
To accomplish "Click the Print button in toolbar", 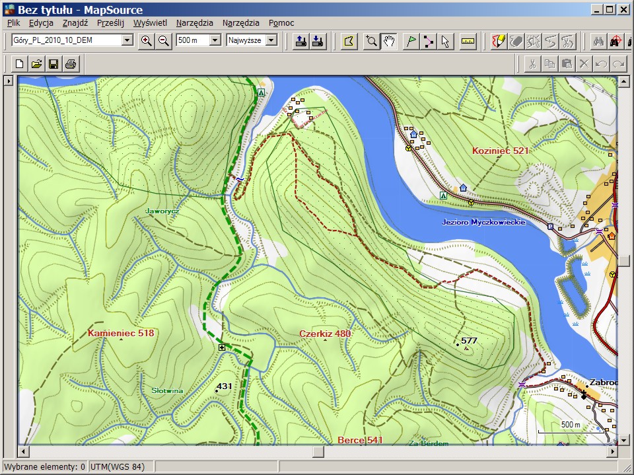I will [x=71, y=64].
